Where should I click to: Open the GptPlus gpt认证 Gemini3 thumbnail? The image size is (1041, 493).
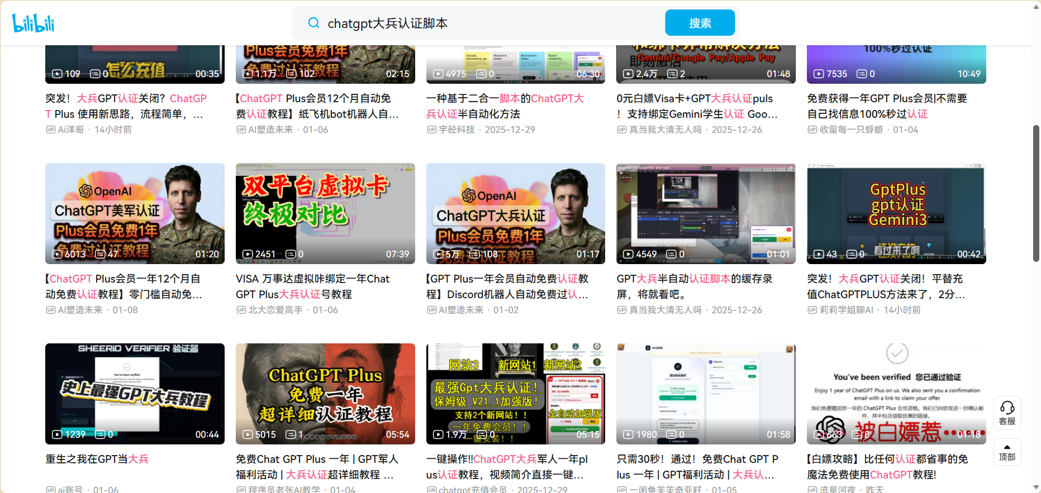click(896, 213)
